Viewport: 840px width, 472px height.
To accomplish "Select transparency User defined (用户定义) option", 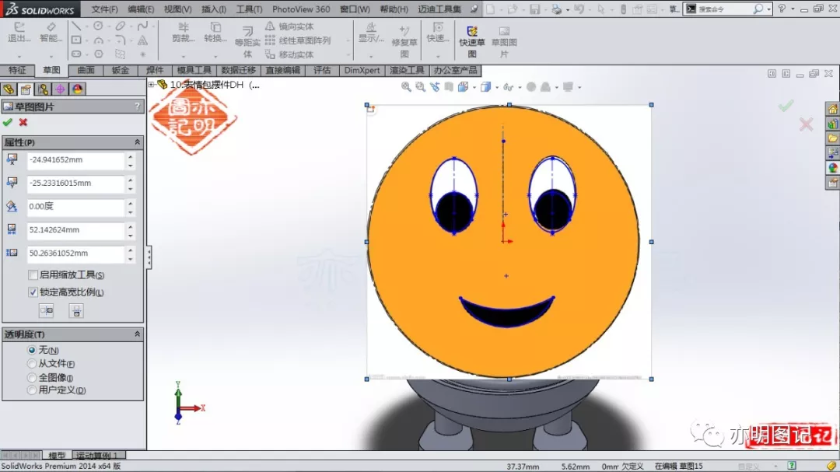I will [32, 390].
